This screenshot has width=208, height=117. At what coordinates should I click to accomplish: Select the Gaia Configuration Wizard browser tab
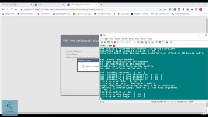(82, 5)
